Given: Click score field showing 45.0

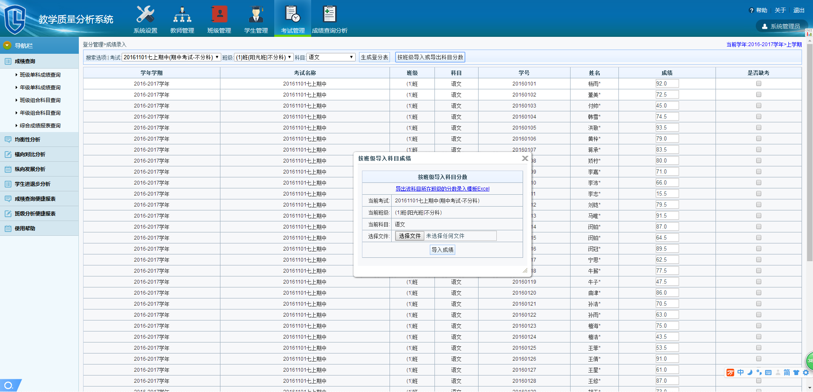Looking at the screenshot, I should [x=667, y=106].
